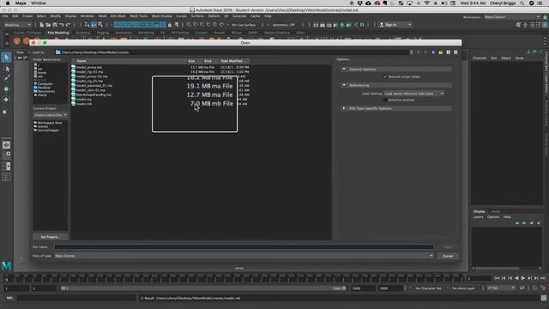Click the create new folder icon in Open dialog
The width and height of the screenshot is (549, 309).
click(x=440, y=52)
